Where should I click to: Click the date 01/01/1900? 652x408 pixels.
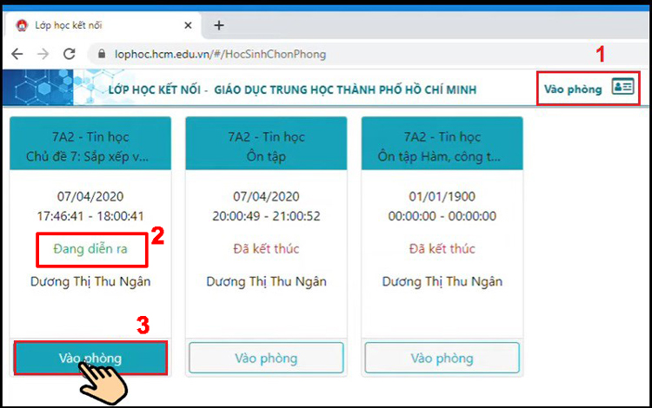pos(442,196)
